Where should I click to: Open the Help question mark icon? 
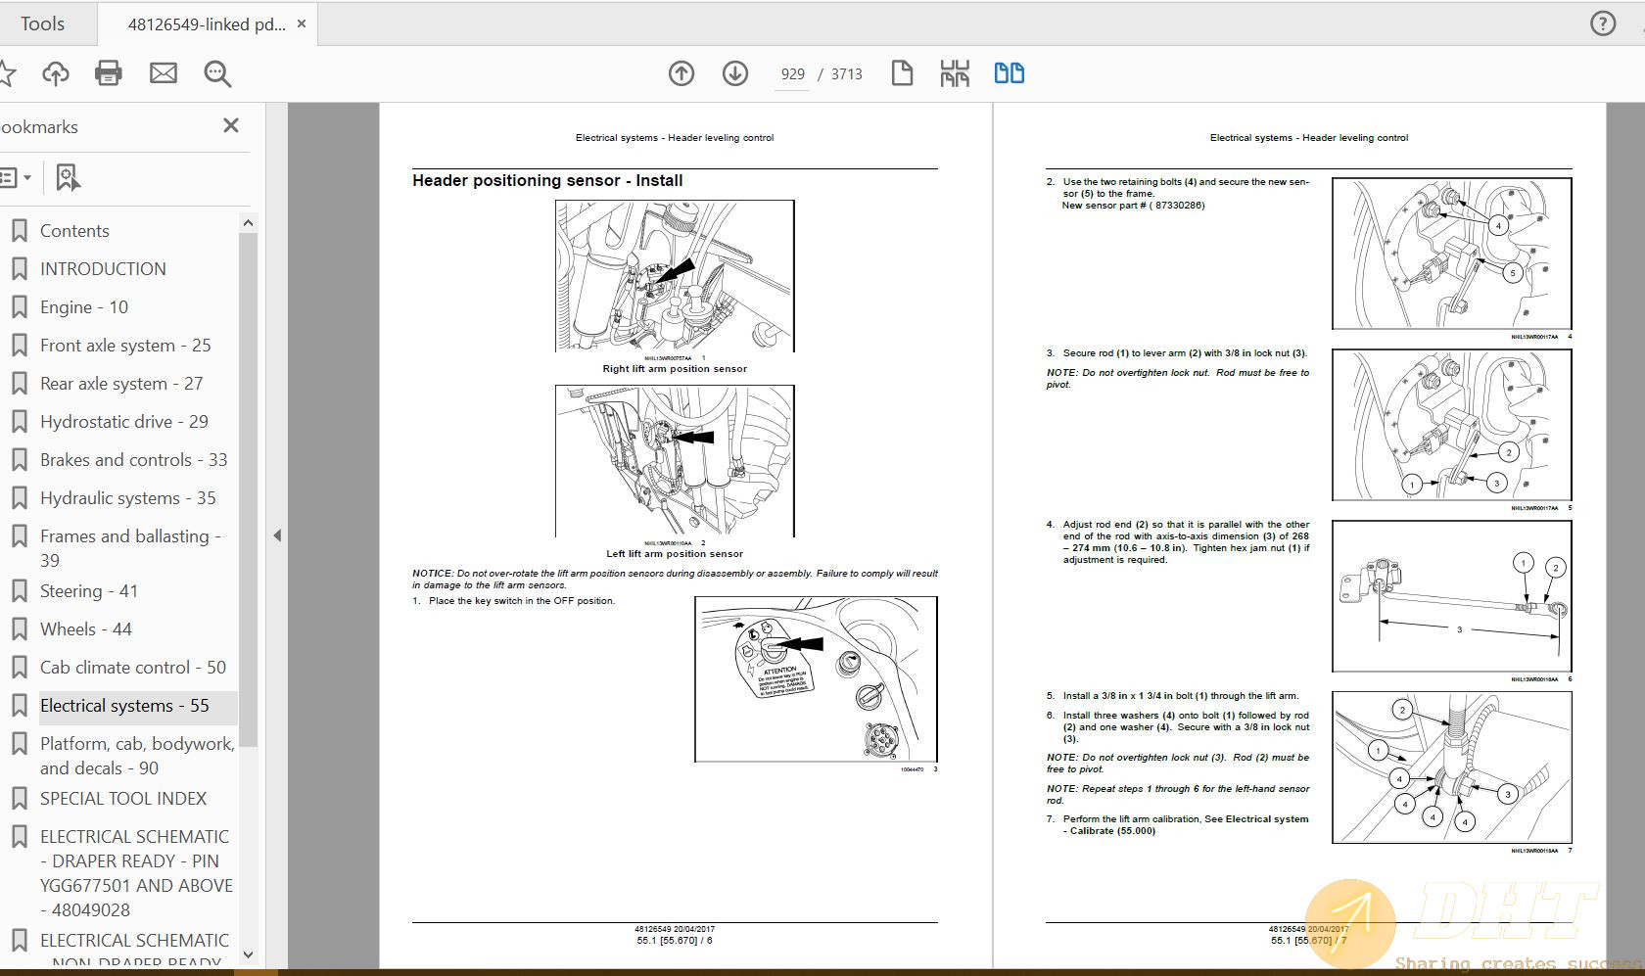click(x=1602, y=23)
